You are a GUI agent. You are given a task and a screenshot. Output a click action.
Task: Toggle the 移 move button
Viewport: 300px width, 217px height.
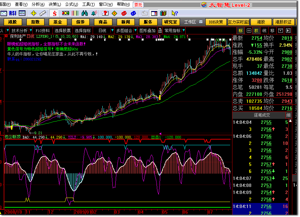pyautogui.click(x=273, y=31)
